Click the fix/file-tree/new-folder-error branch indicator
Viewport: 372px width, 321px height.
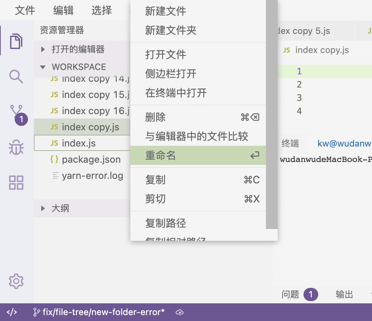pos(99,312)
